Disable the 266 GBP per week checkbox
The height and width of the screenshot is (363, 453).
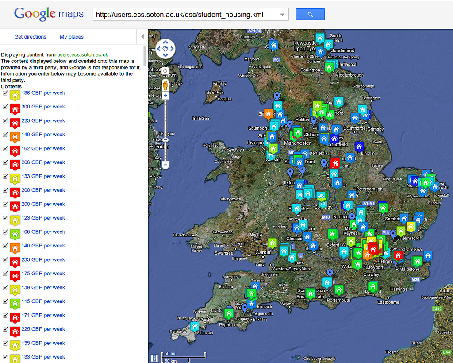pyautogui.click(x=5, y=162)
